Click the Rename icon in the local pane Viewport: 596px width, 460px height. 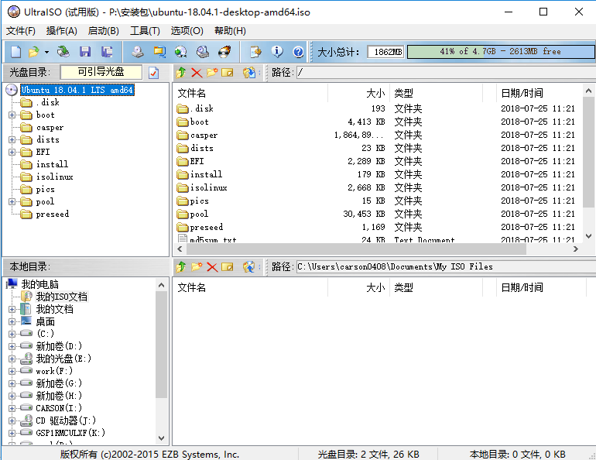228,267
